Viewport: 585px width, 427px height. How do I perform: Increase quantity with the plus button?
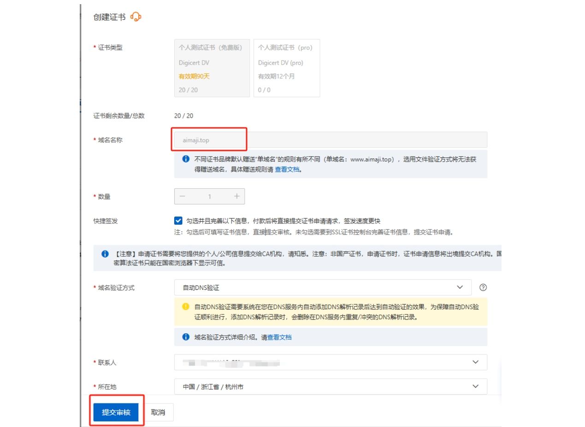pos(237,197)
